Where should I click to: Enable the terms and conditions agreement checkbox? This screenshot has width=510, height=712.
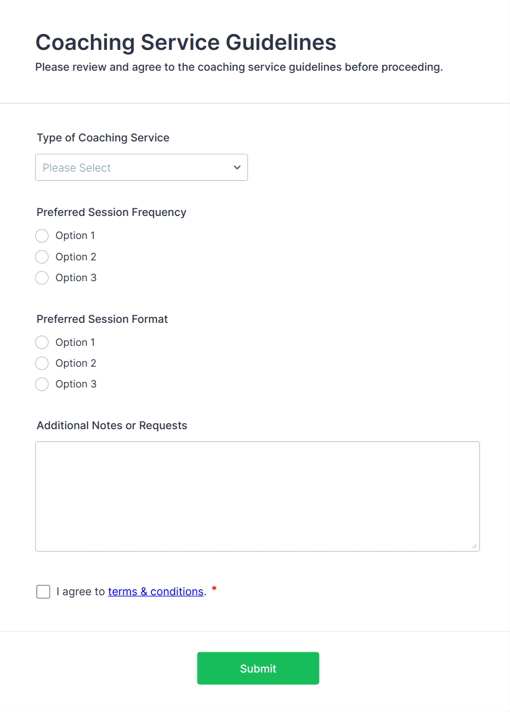point(43,591)
